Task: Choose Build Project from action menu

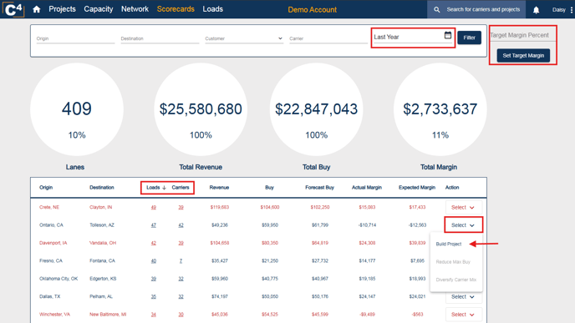Action: coord(449,244)
